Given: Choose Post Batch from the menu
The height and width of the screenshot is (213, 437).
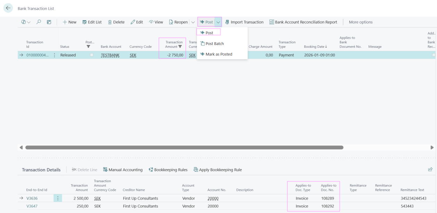Looking at the screenshot, I should tap(212, 44).
